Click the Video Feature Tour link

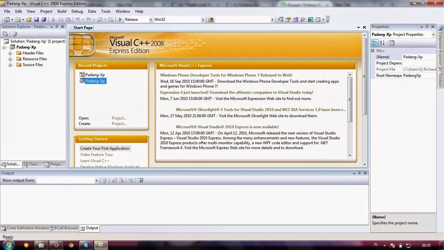click(97, 155)
